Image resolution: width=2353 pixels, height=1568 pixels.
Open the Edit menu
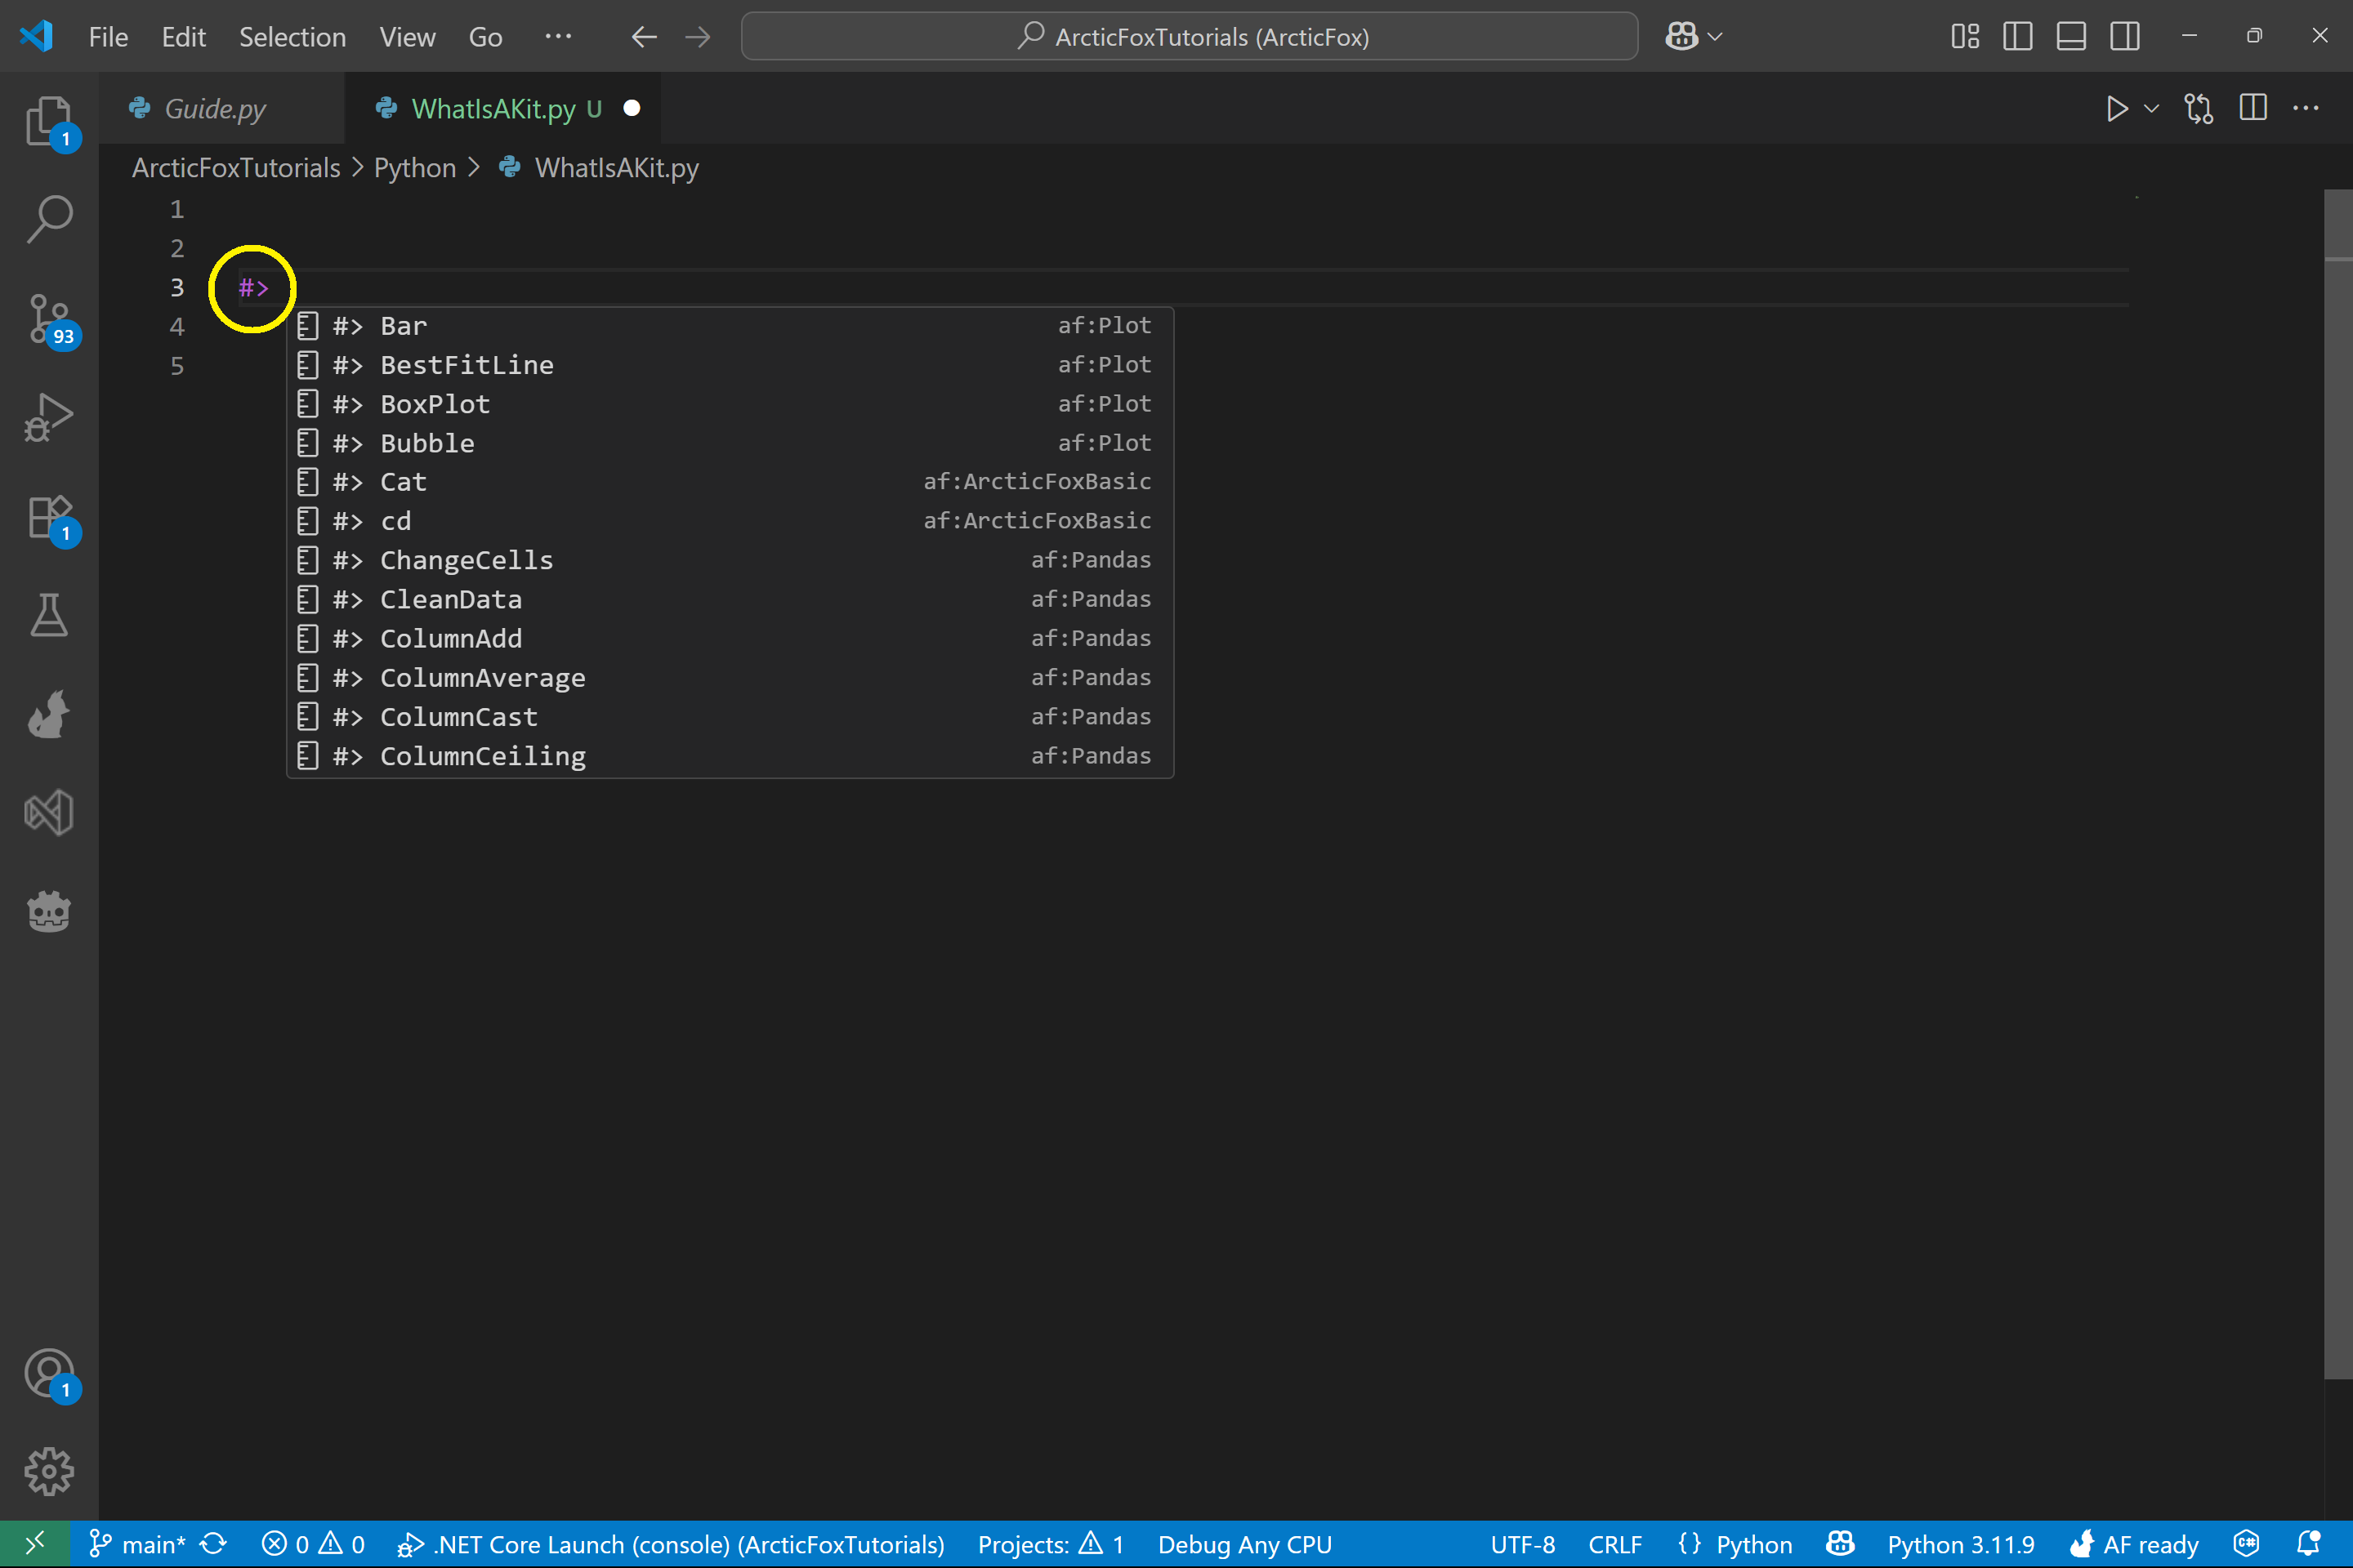(183, 37)
